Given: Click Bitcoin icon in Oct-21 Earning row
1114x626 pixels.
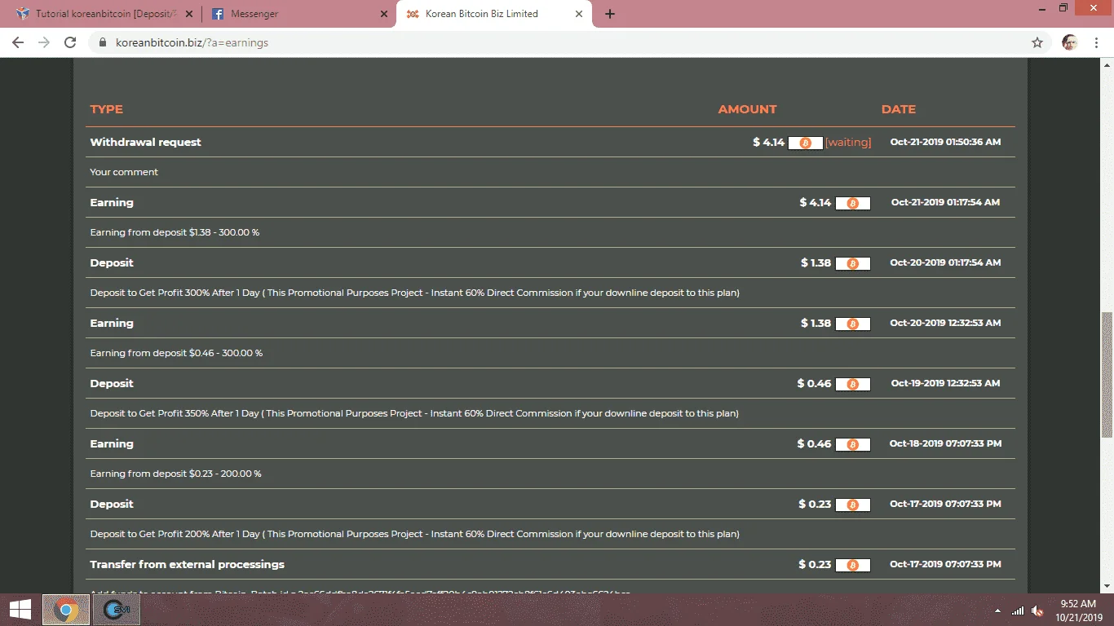Looking at the screenshot, I should [853, 203].
